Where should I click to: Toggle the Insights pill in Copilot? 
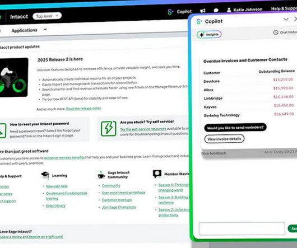click(x=209, y=35)
